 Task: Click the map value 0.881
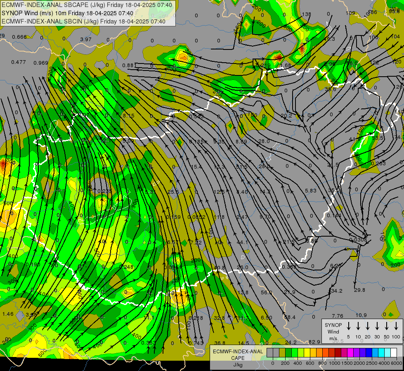[129, 66]
